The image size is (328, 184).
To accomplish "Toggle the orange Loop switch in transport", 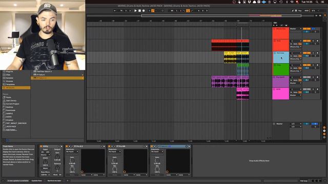I will tap(188, 11).
